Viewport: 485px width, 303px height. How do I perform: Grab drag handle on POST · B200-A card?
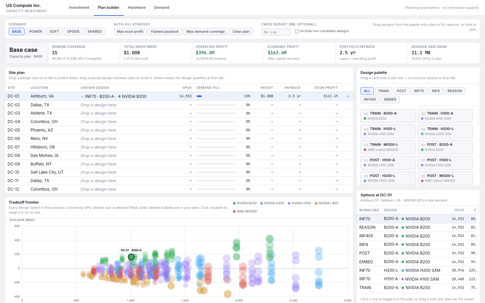click(x=423, y=145)
